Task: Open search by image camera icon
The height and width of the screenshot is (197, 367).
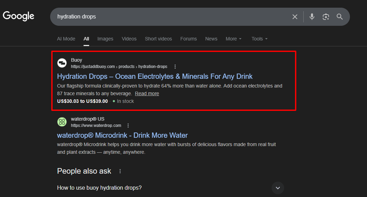Action: point(326,17)
